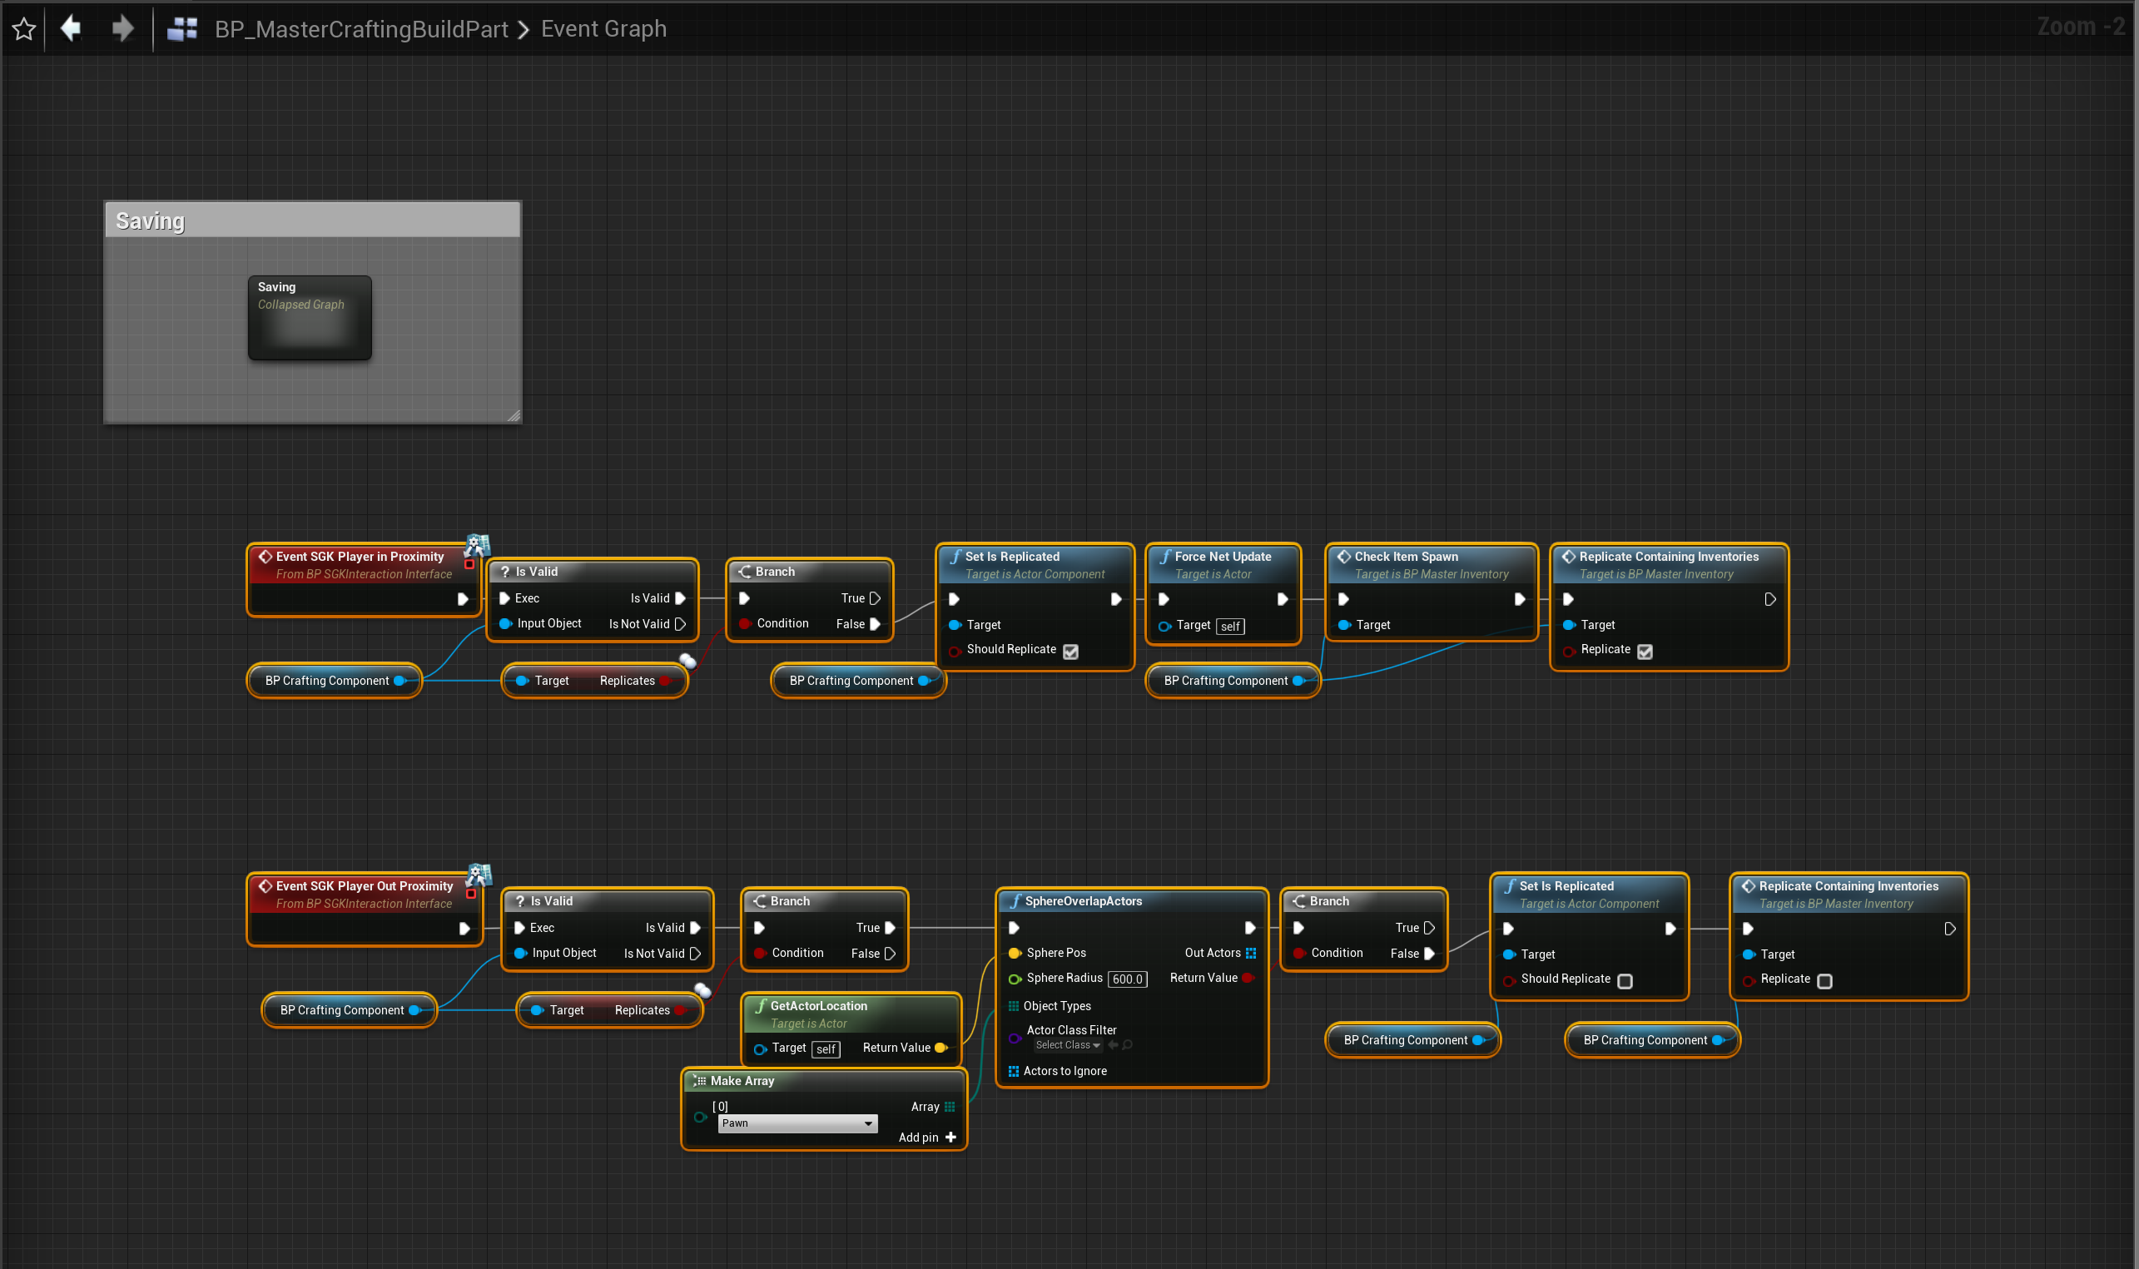Check Should Replicate on bottom Set Is Replicated

1625,981
